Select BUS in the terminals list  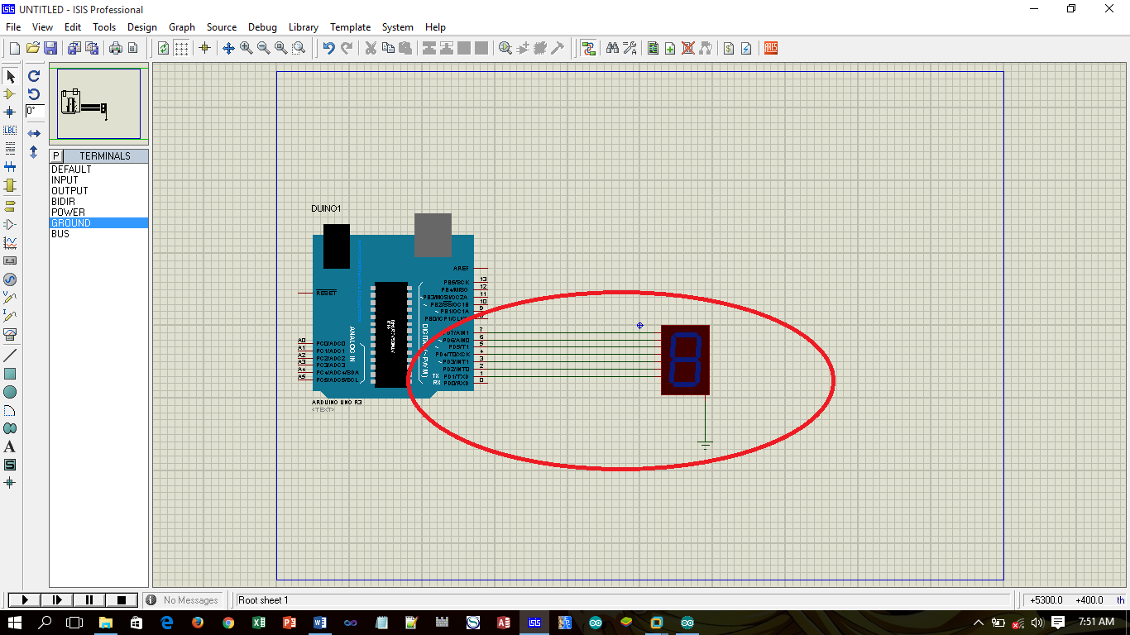pos(98,234)
